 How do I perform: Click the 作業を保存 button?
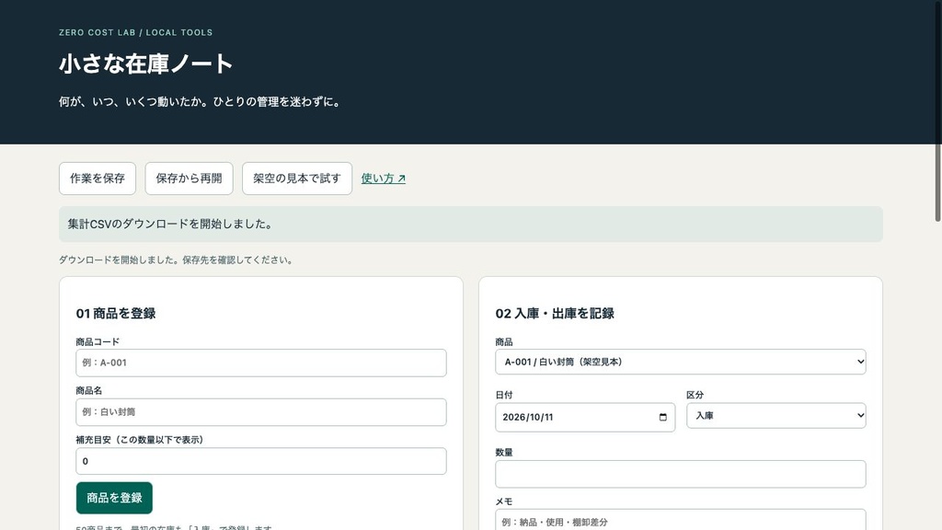pyautogui.click(x=98, y=179)
